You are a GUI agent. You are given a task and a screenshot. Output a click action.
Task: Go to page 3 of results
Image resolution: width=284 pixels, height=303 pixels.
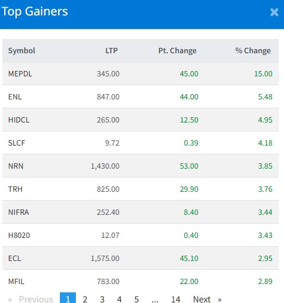102,299
